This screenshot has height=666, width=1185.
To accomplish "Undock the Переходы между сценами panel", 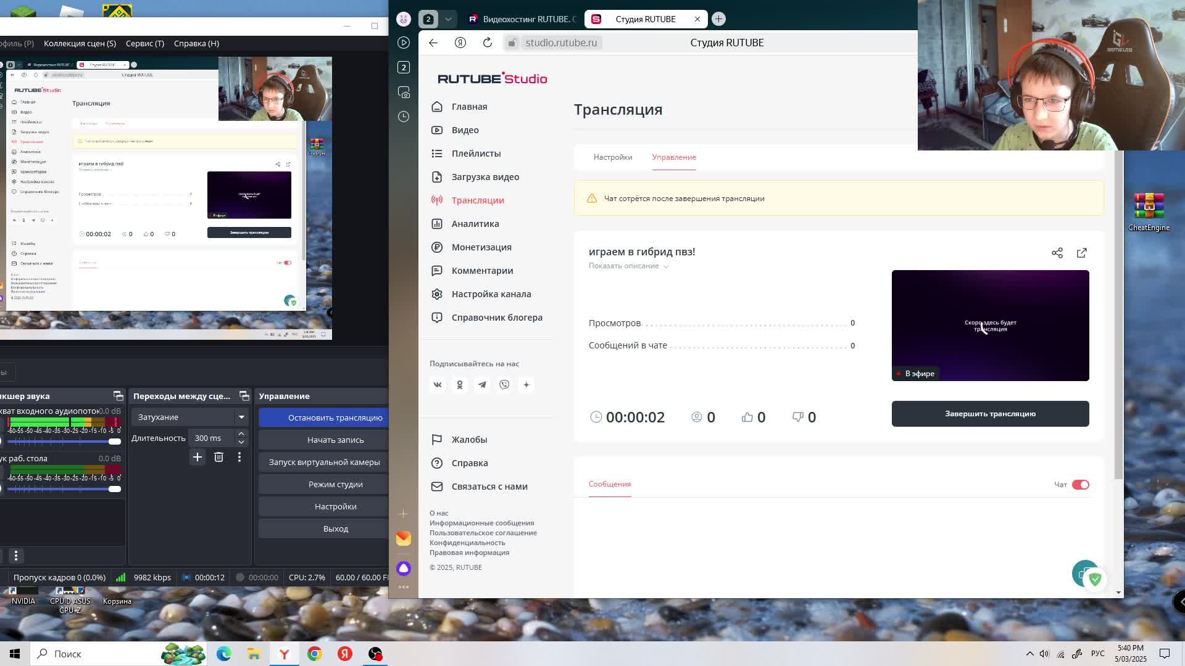I will [244, 396].
